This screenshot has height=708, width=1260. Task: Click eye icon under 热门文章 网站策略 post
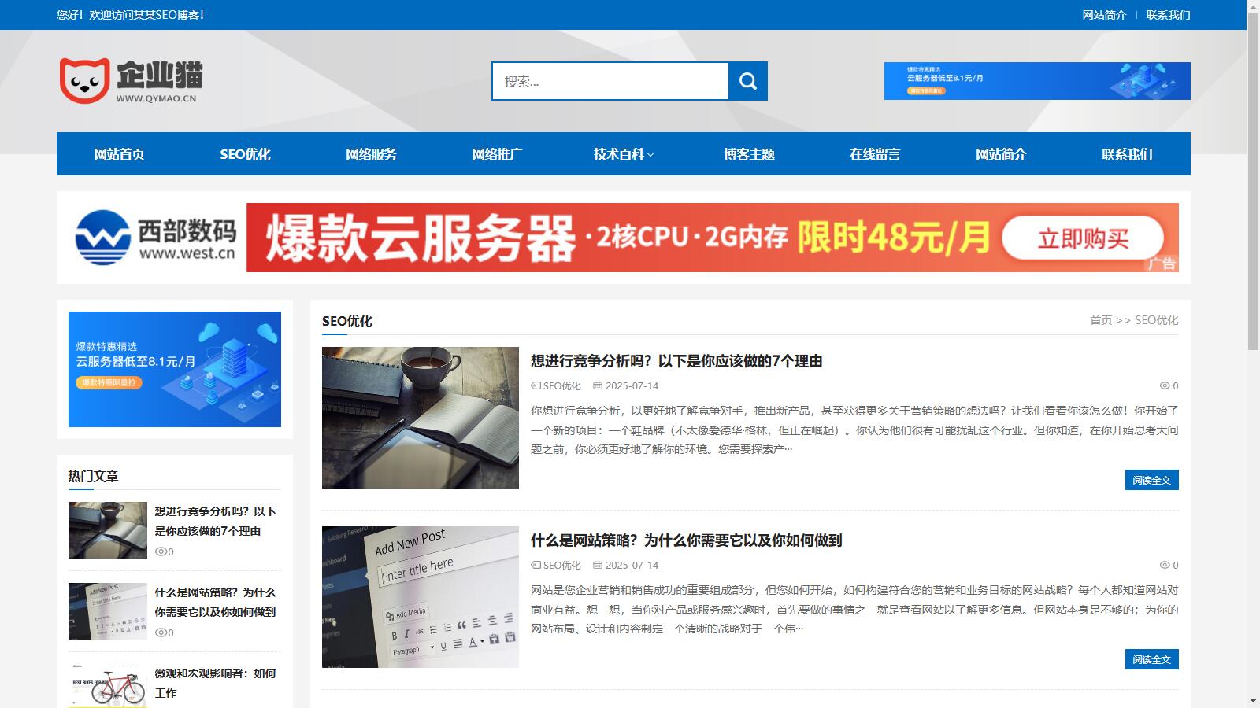click(x=161, y=633)
